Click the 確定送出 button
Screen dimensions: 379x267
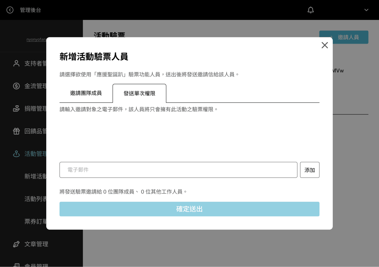click(189, 209)
